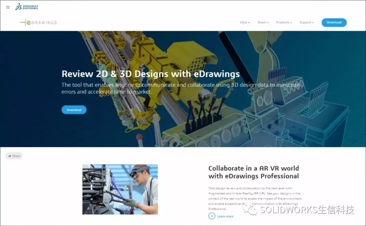Click the gray Share button below the banner

(14, 156)
